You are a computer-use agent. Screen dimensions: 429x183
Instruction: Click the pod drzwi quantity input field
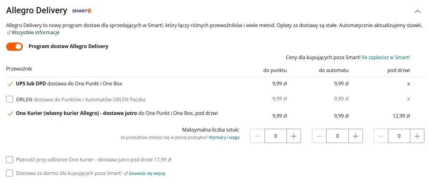pyautogui.click(x=399, y=136)
